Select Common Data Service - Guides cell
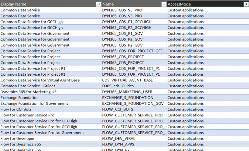The width and height of the screenshot is (249, 151). coord(28,86)
